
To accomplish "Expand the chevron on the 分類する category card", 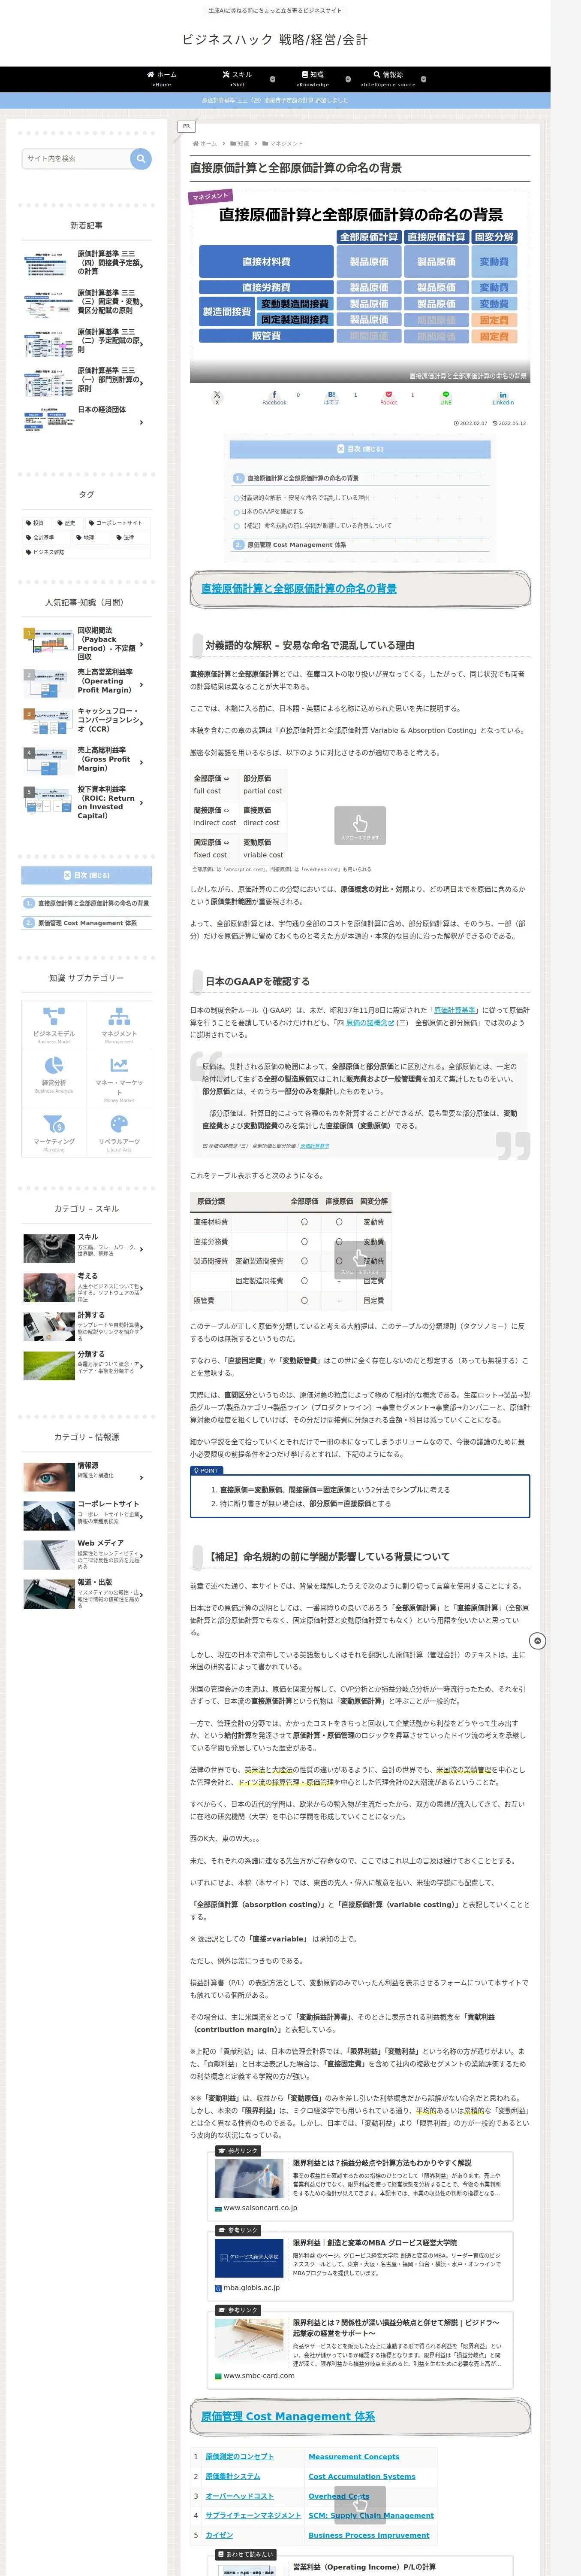I will 142,1366.
